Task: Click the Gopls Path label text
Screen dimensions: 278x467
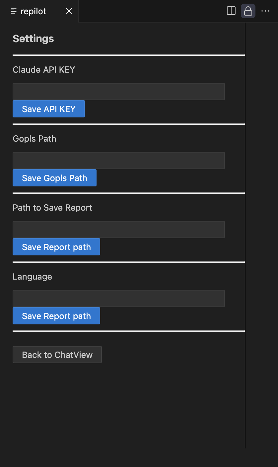Action: coord(35,139)
